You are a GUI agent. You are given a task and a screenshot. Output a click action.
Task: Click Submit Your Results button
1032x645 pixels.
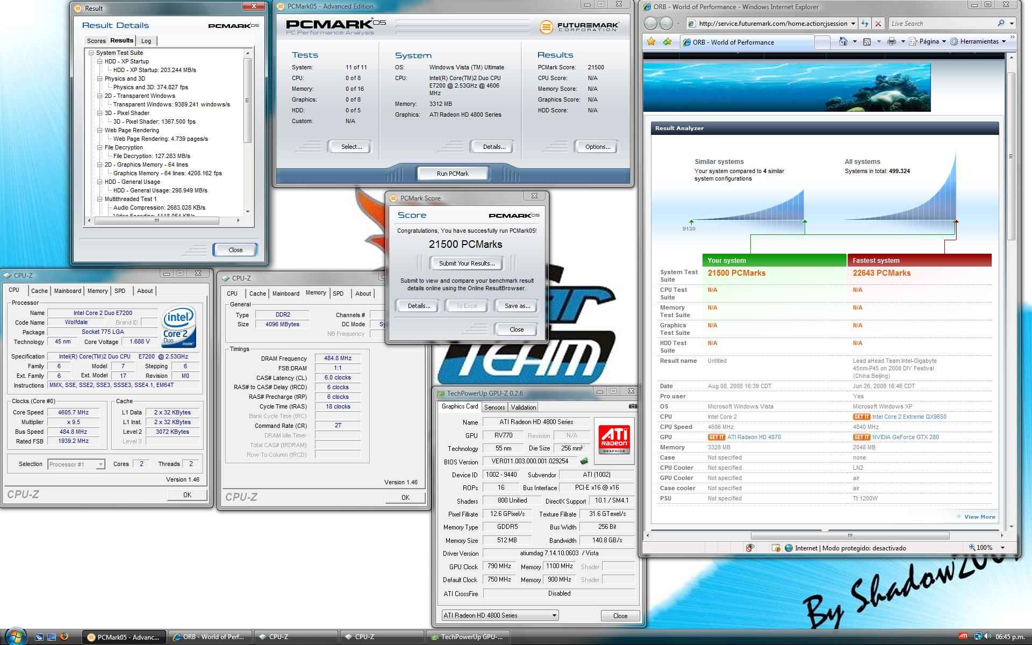[467, 263]
